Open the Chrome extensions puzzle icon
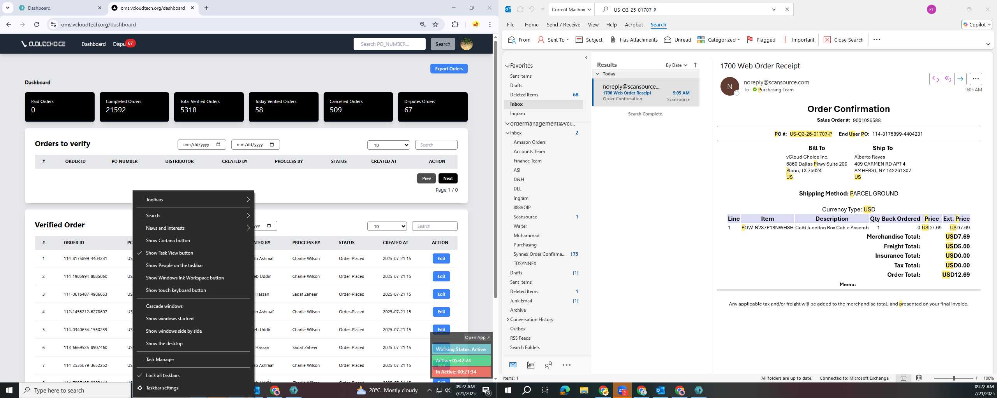Screen dimensions: 997x398 (x=455, y=24)
